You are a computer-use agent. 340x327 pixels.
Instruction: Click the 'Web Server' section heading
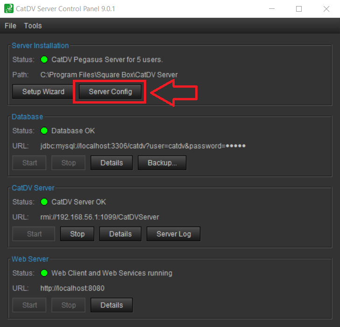30,259
